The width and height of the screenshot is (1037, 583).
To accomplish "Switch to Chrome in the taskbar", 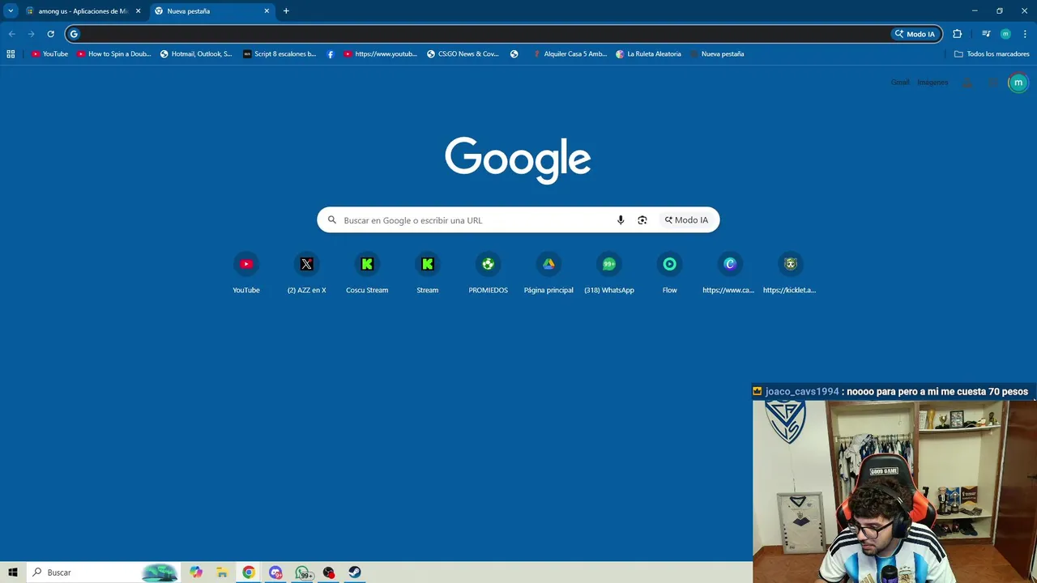I will (x=249, y=572).
